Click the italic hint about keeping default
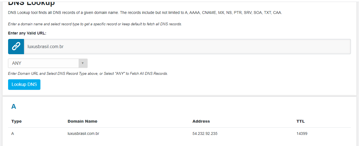 click(x=95, y=24)
